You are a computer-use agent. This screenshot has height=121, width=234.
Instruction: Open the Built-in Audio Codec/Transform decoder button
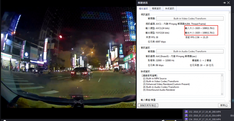click(x=190, y=51)
